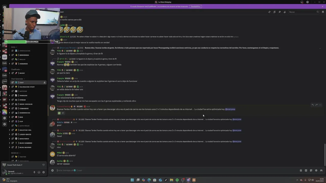Open sticker picker in message bar
The image size is (326, 183).
coord(311,170)
